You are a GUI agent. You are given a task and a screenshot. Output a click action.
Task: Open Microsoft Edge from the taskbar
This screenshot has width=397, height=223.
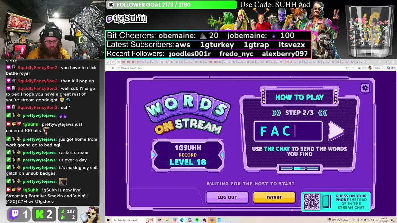[182, 220]
